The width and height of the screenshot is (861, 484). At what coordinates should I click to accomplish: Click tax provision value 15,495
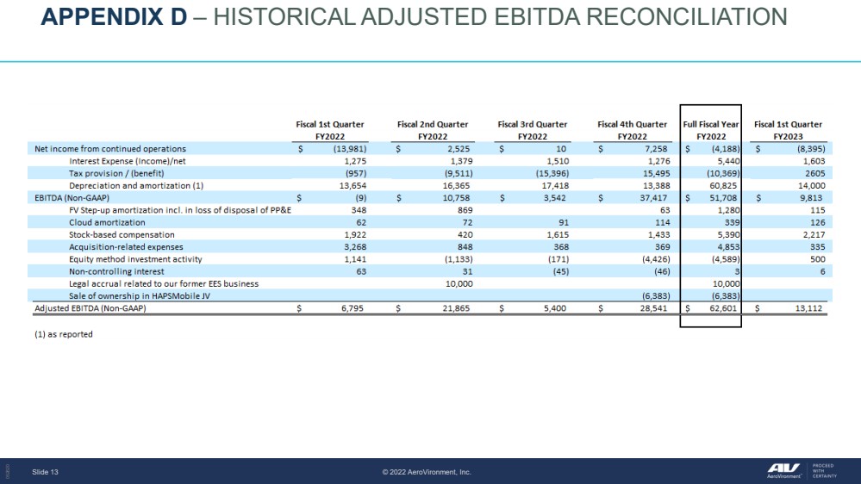coord(655,173)
